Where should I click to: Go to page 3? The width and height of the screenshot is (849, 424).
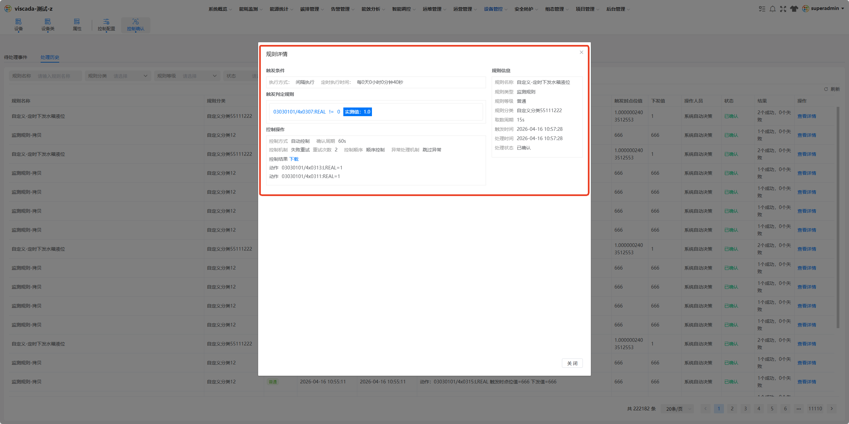click(x=745, y=408)
